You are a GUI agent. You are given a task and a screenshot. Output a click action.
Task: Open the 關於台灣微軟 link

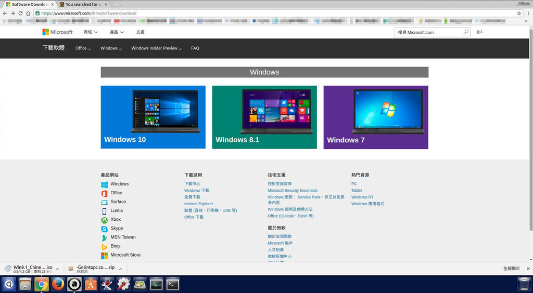coord(280,236)
